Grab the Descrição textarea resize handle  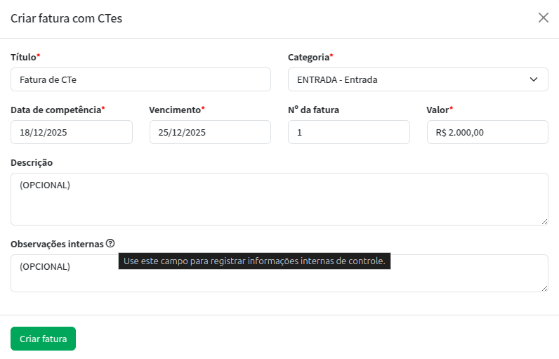[544, 221]
